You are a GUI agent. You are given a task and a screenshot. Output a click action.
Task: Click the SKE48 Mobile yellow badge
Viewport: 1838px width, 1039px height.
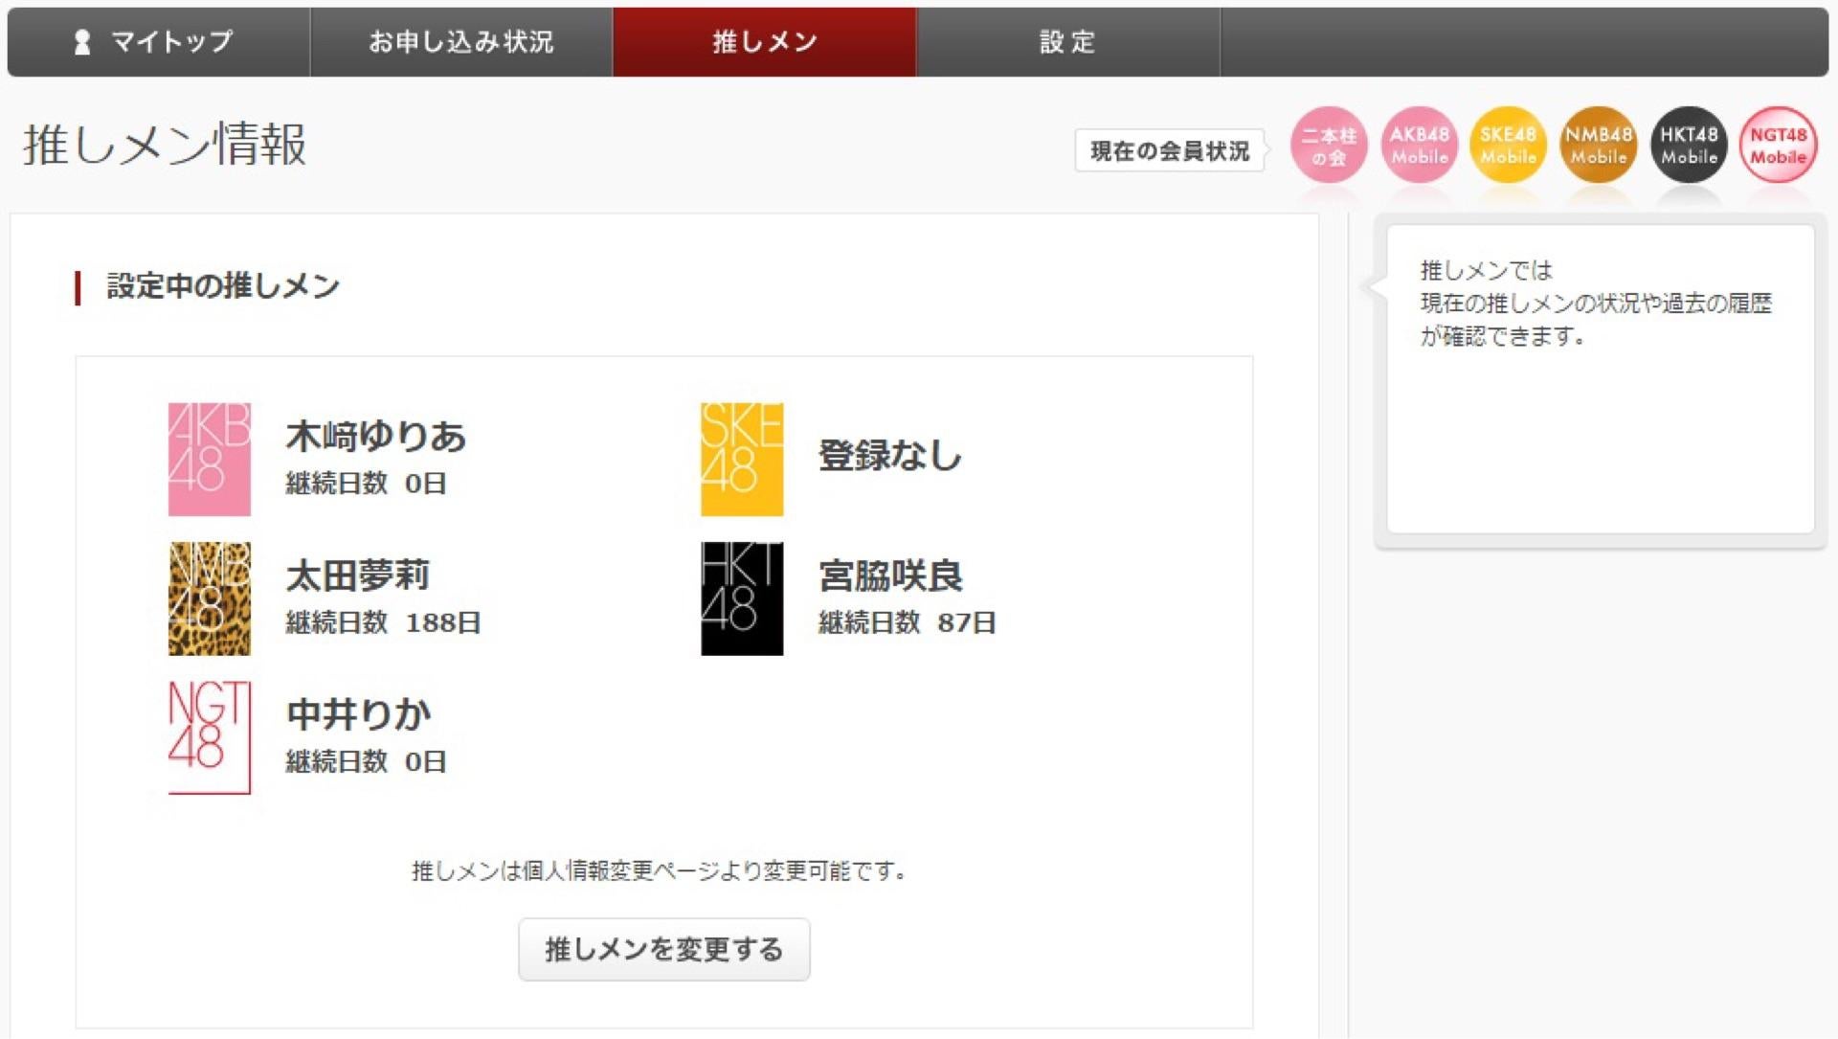(1508, 146)
